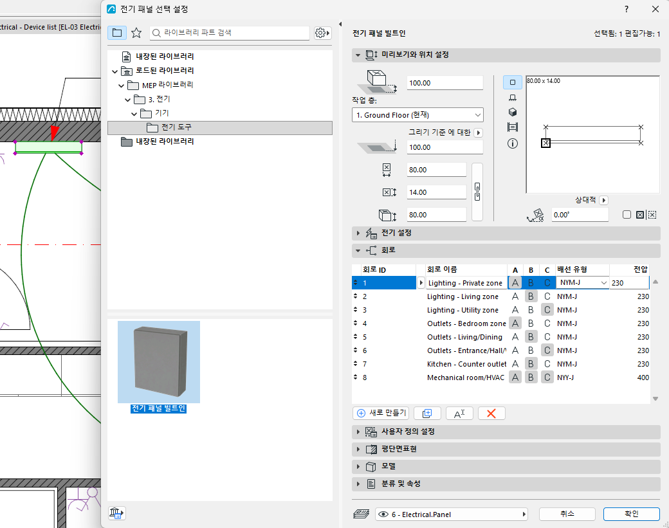Screen dimensions: 669x528
Task: Click the dotted crossed-box icon by rotation
Action: 652,215
